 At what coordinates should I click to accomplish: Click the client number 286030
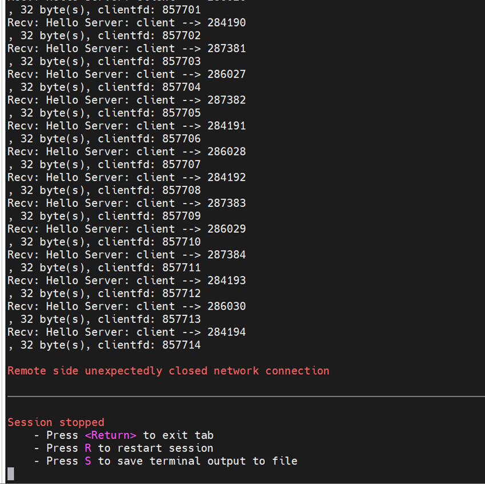(227, 306)
